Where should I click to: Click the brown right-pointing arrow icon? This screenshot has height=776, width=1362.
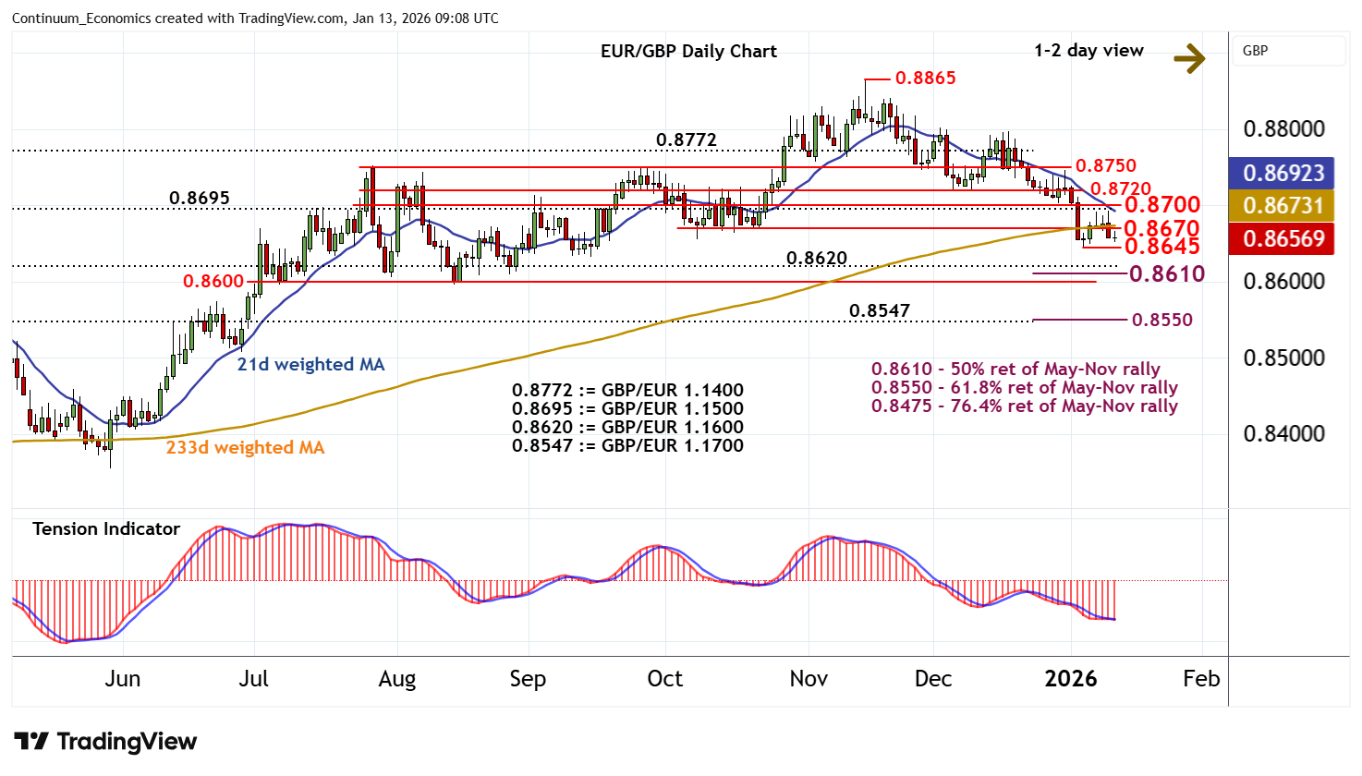click(1188, 58)
